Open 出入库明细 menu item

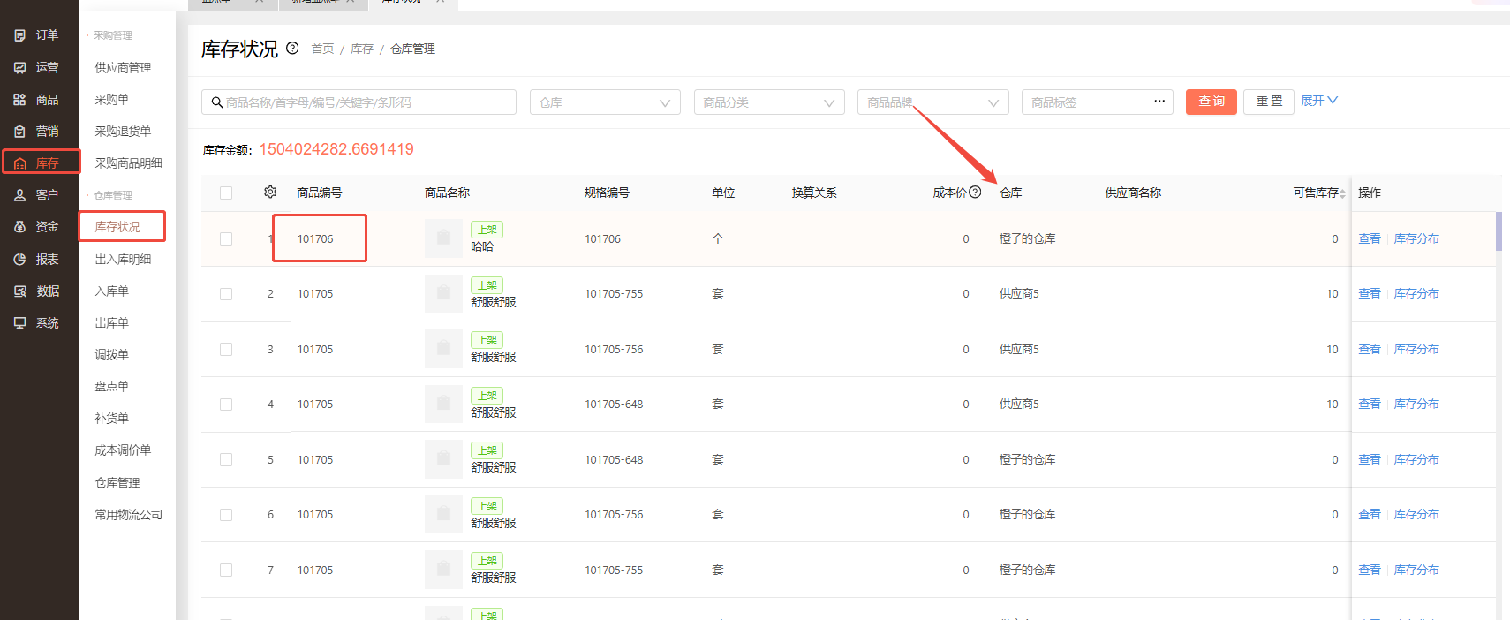123,259
